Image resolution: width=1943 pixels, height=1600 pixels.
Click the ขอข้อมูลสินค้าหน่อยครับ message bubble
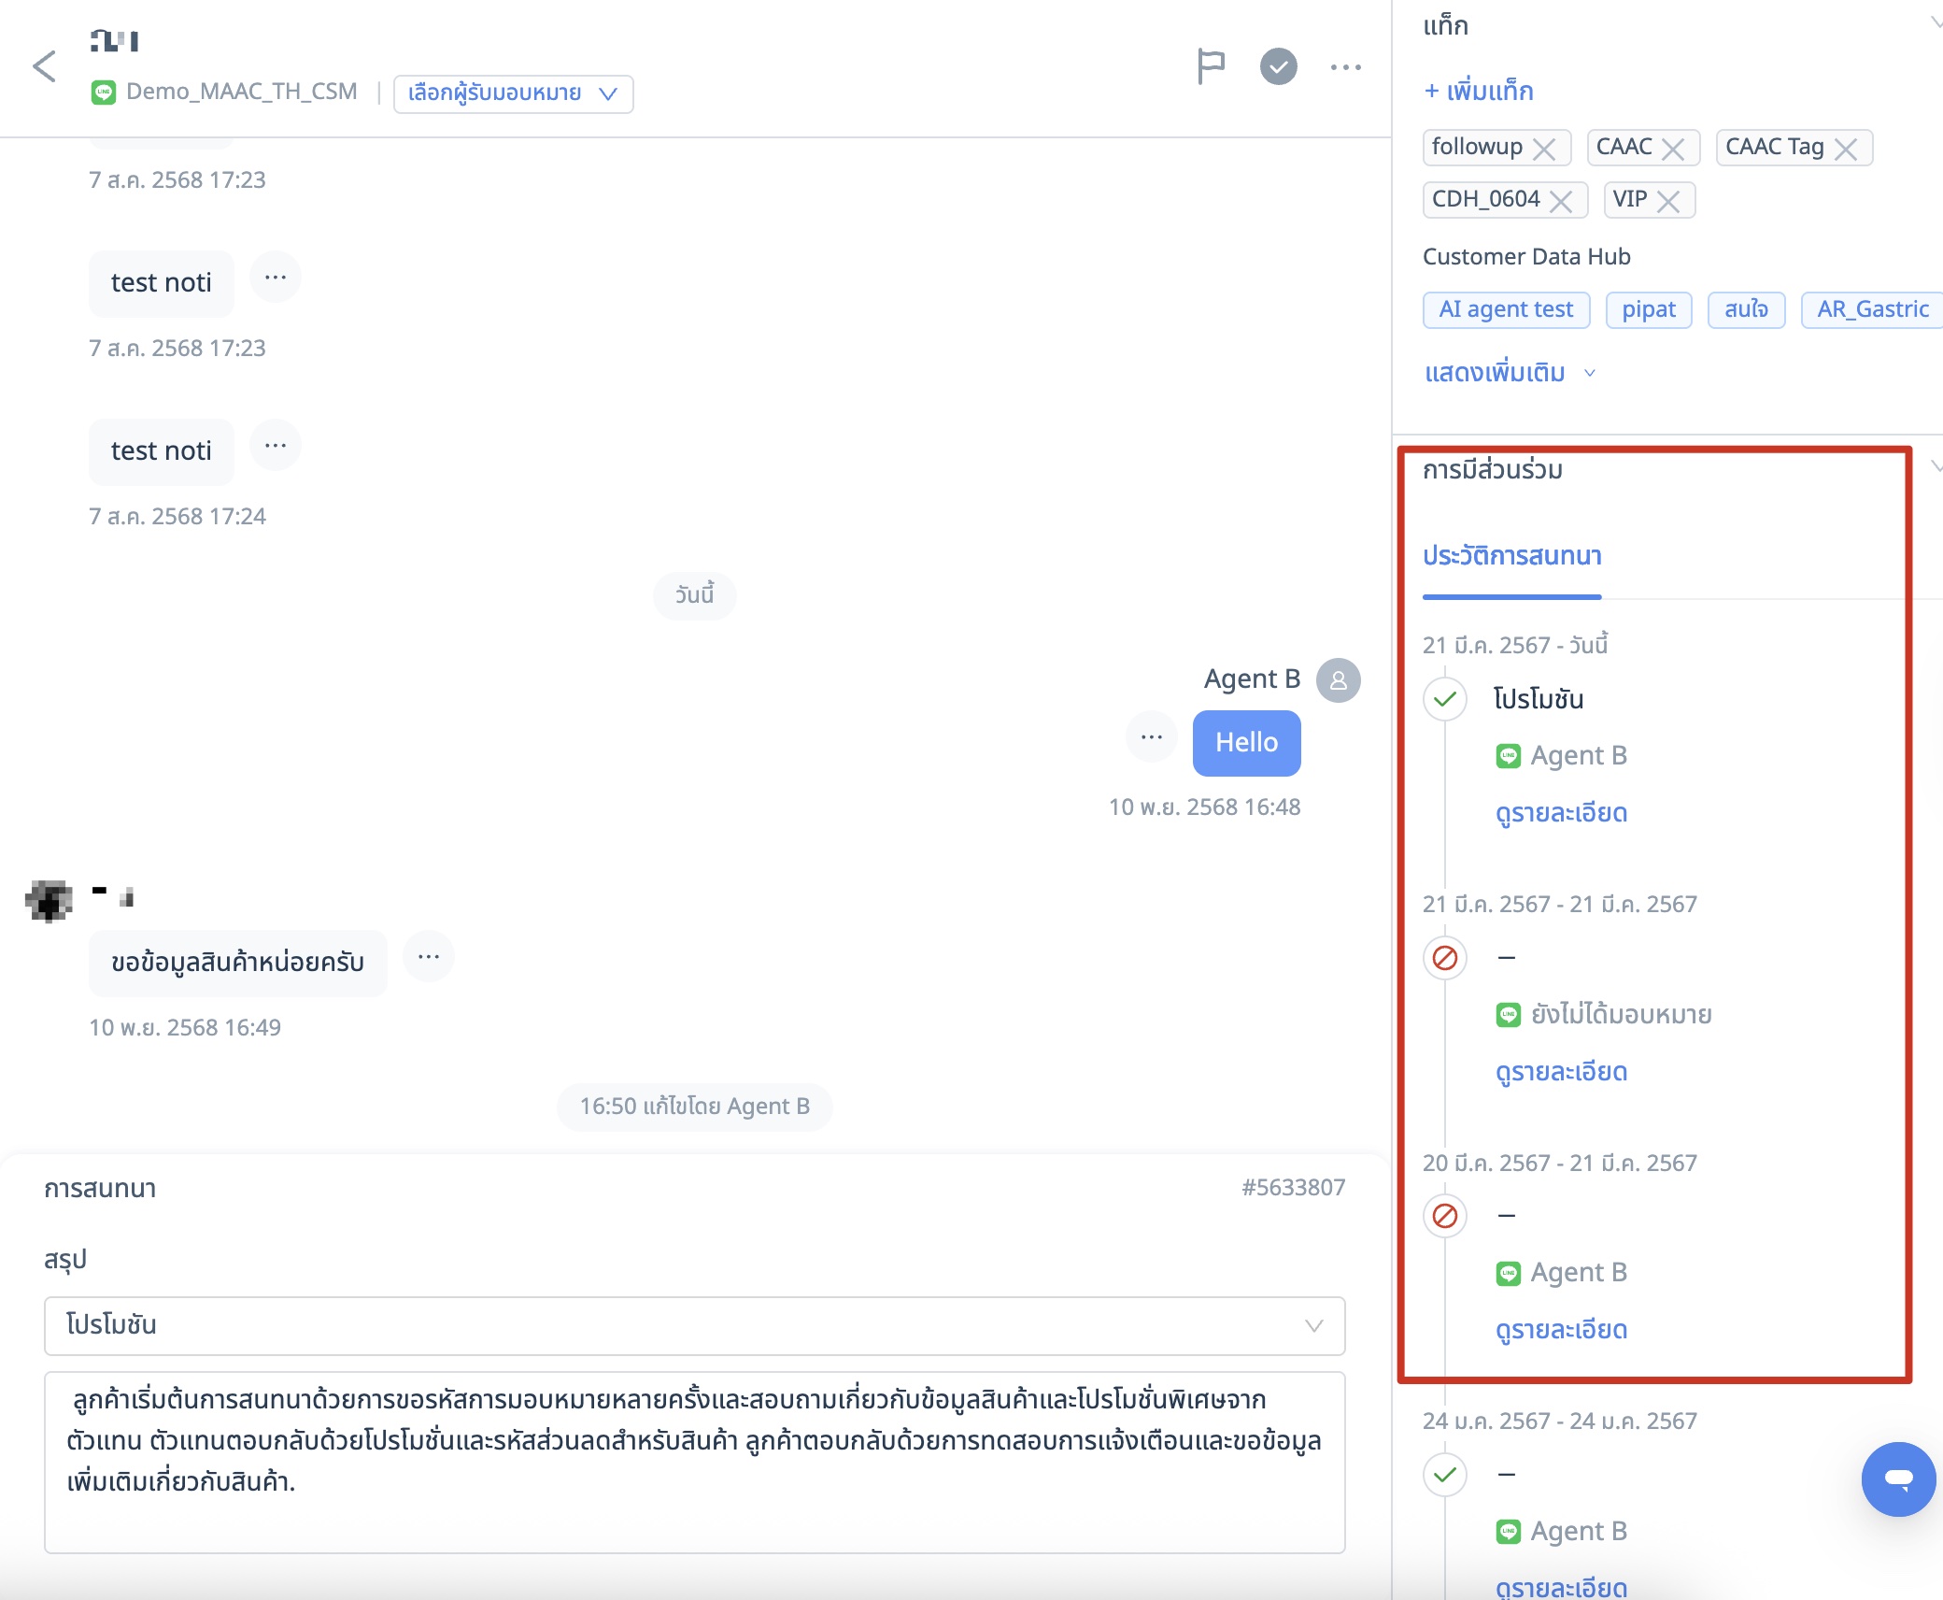pos(237,963)
